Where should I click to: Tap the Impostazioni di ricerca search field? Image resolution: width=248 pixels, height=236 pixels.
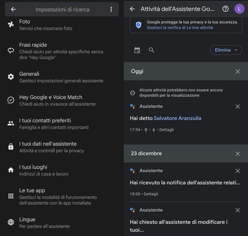click(63, 9)
